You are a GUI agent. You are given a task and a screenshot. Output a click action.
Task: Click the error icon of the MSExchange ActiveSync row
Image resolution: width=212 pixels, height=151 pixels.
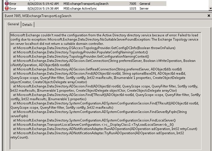(7, 9)
